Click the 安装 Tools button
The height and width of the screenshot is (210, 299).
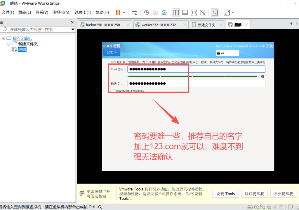click(x=225, y=194)
